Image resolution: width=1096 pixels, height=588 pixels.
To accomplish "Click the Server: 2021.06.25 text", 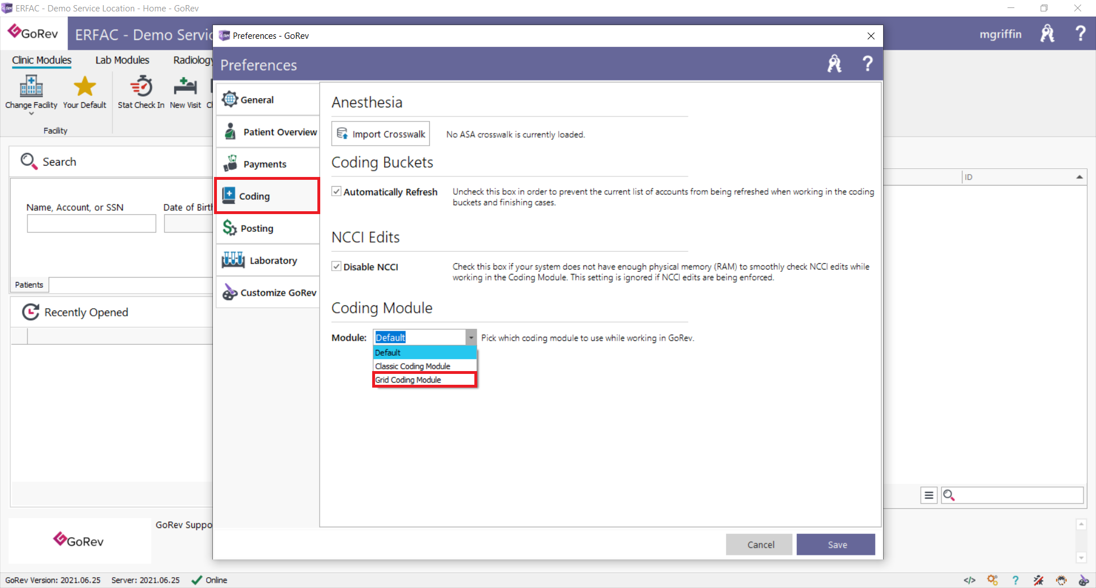I will tap(145, 580).
